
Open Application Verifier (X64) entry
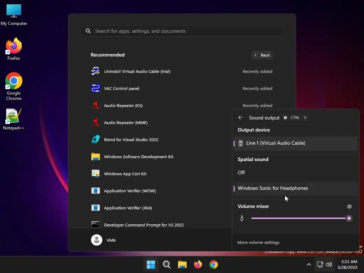[160, 208]
